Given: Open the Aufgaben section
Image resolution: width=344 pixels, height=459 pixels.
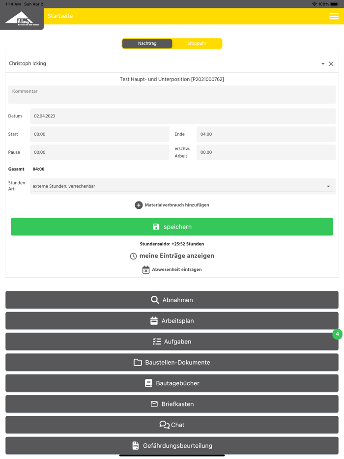Looking at the screenshot, I should 172,342.
